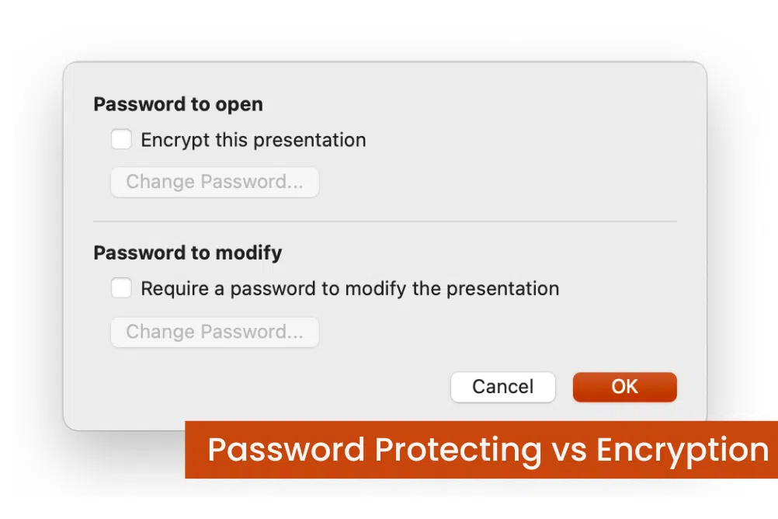The width and height of the screenshot is (778, 519).
Task: Click the "Encrypt this presentation" label text
Action: (253, 141)
